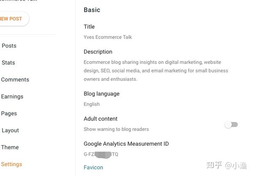This screenshot has width=253, height=176.
Task: Open the Blog language setting
Action: click(x=102, y=93)
